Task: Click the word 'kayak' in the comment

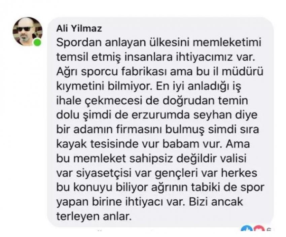Action: coord(72,145)
